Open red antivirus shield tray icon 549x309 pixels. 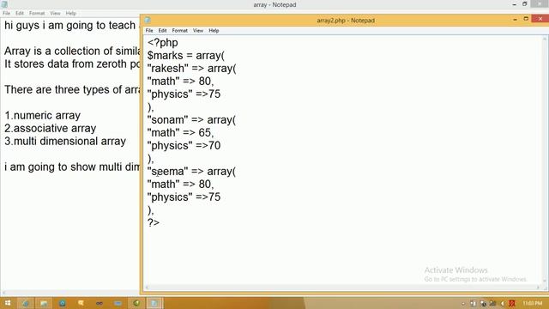pos(512,303)
